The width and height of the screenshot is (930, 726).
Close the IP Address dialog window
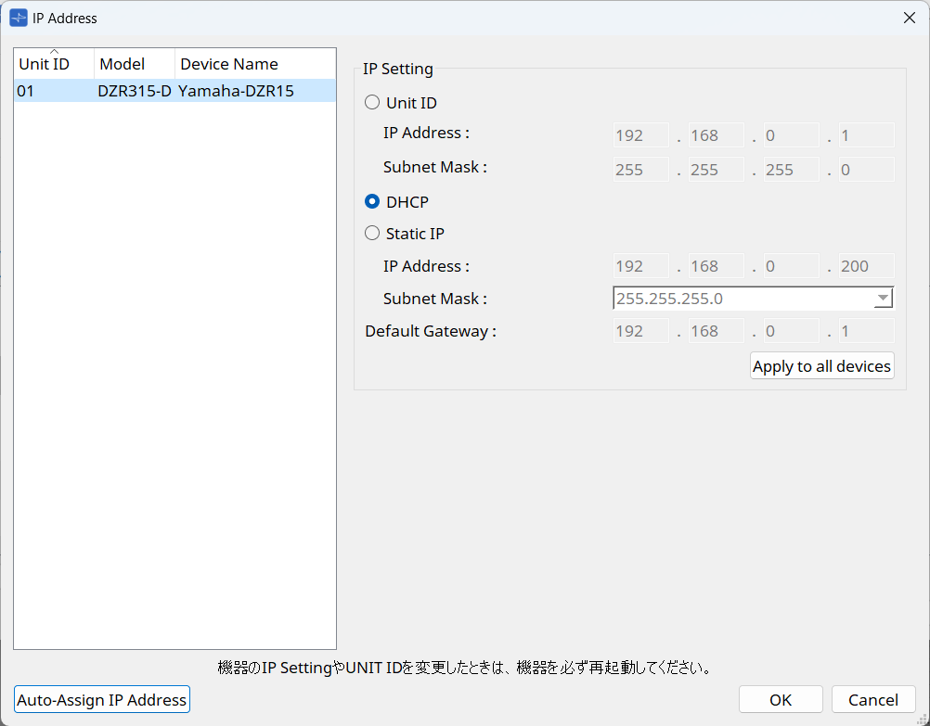coord(908,18)
